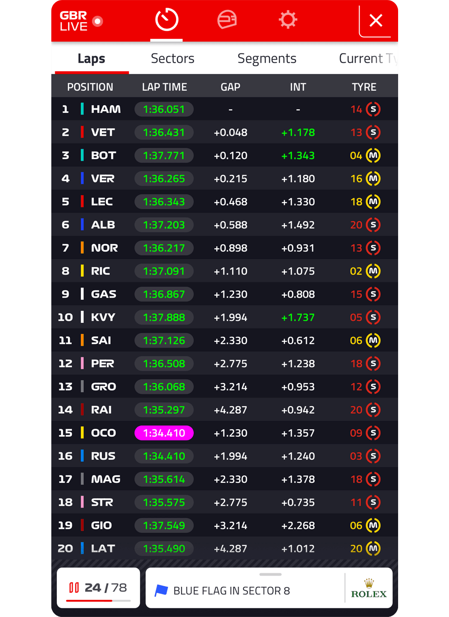Viewport: 449px width, 617px height.
Task: Select HAM's soft tyre indicator
Action: pyautogui.click(x=374, y=109)
